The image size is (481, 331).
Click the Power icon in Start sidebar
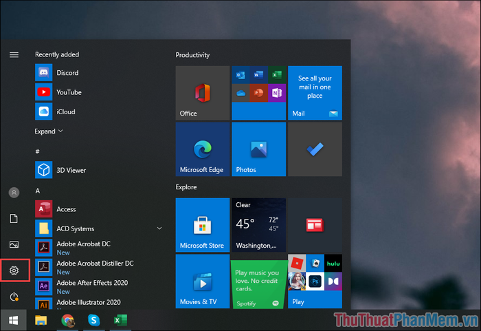pos(14,297)
